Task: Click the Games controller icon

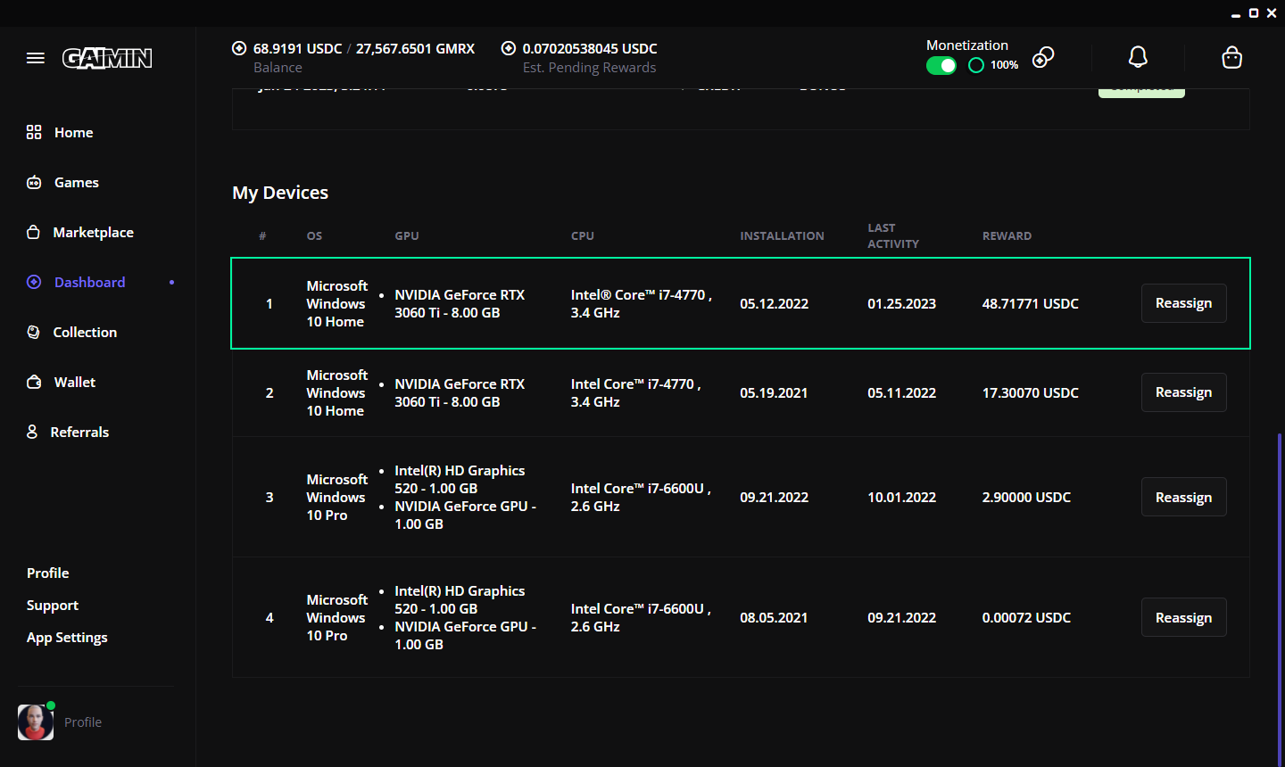Action: (34, 183)
